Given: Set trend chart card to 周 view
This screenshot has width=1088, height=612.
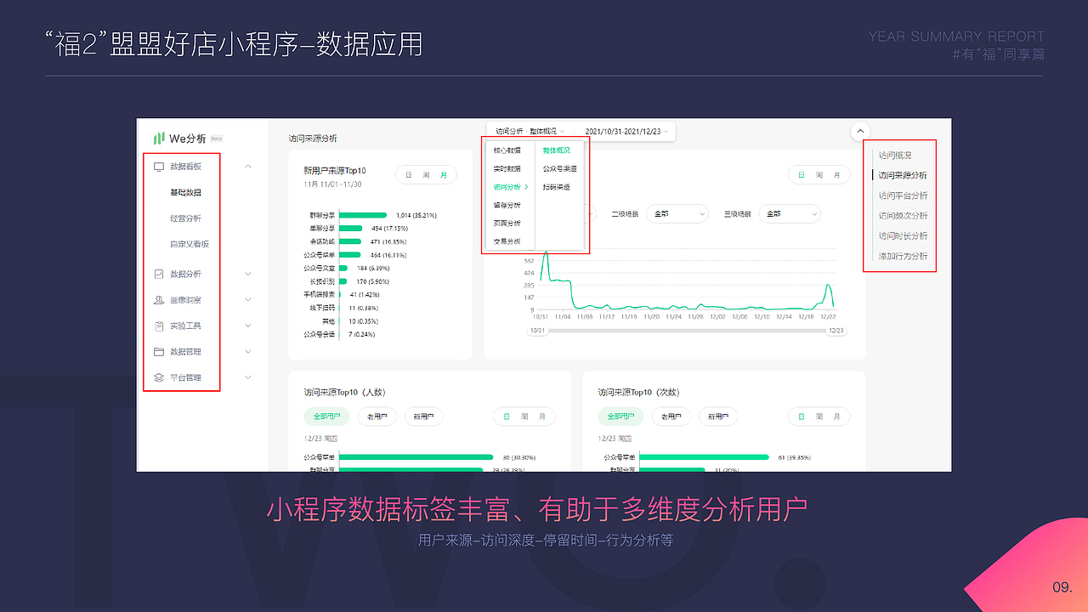Looking at the screenshot, I should 819,175.
